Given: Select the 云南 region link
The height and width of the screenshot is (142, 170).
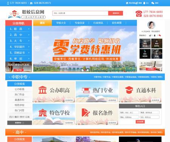Looking at the screenshot, I should tap(28, 117).
